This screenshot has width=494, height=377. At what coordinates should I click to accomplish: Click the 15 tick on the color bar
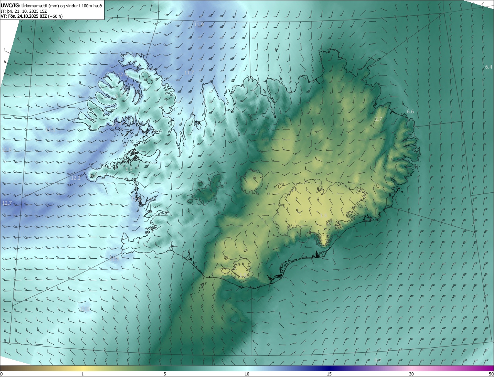tap(329, 374)
